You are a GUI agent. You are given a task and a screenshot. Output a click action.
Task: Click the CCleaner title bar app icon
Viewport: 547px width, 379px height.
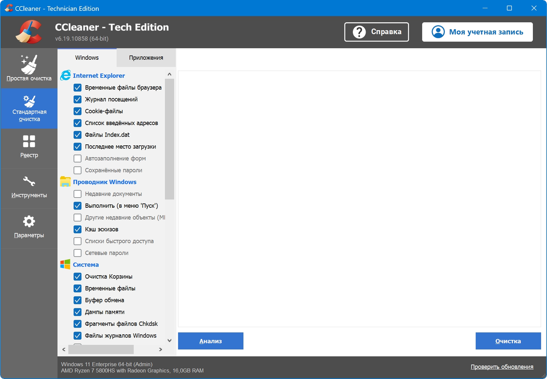click(x=9, y=9)
